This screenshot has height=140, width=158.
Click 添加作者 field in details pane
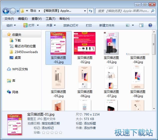coord(90,128)
